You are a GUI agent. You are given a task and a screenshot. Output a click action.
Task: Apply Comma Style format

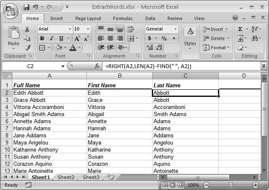(174, 38)
